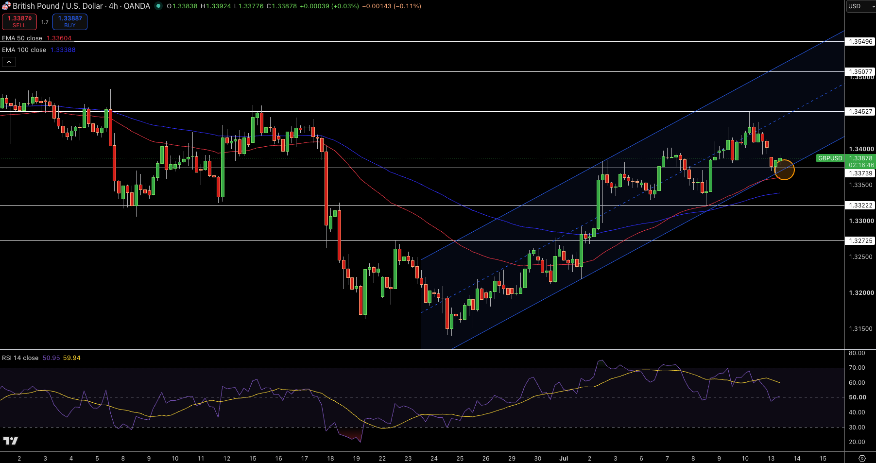
Task: Click the 1.35496 horizontal line price label
Action: [x=860, y=42]
